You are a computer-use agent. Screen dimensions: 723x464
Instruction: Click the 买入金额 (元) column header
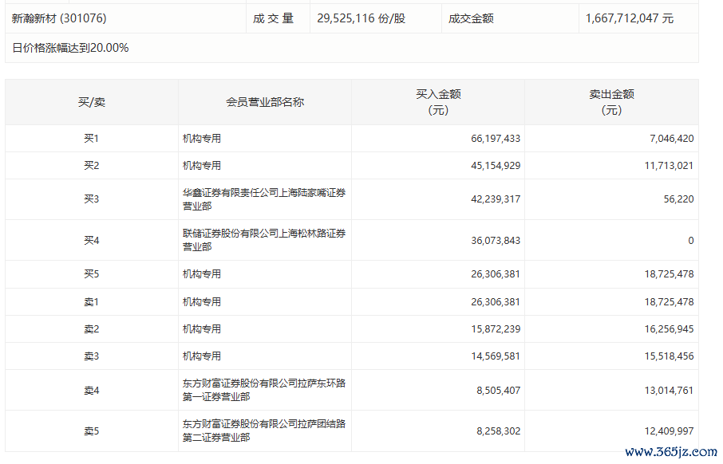[438, 102]
